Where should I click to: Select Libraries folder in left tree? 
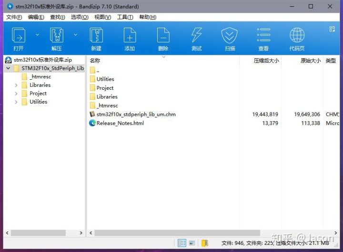click(40, 85)
